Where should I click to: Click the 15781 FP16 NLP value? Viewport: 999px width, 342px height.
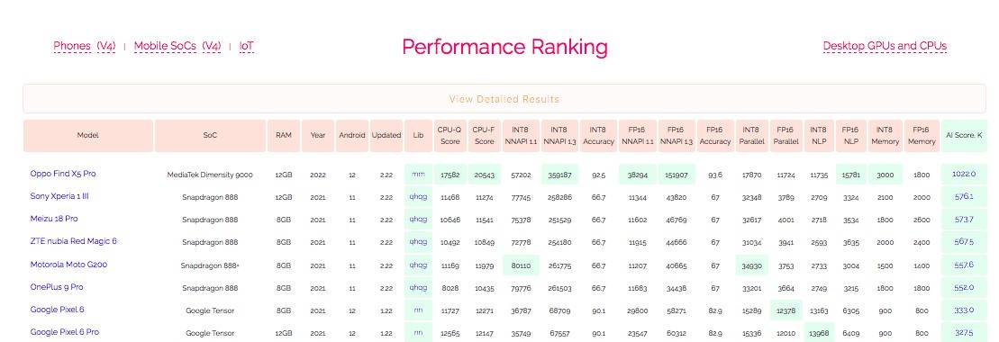850,174
